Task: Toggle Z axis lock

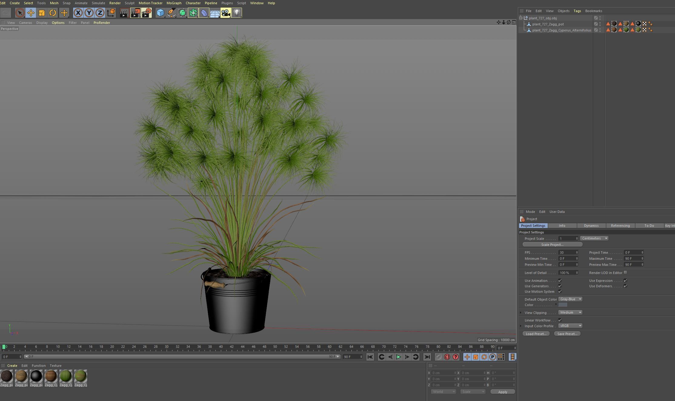Action: [100, 13]
